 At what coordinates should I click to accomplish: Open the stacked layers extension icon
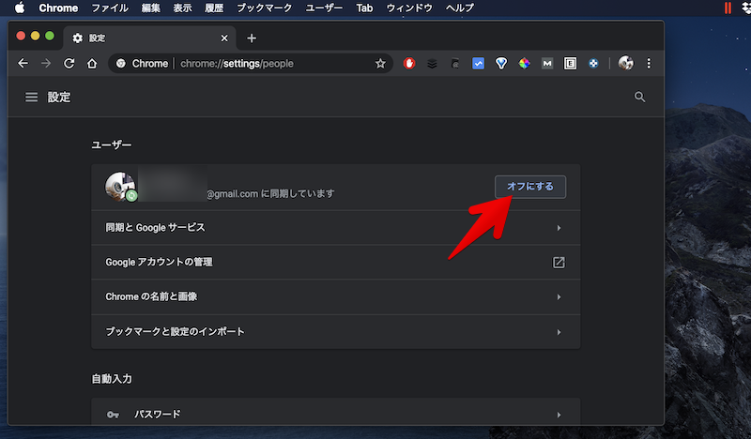432,64
